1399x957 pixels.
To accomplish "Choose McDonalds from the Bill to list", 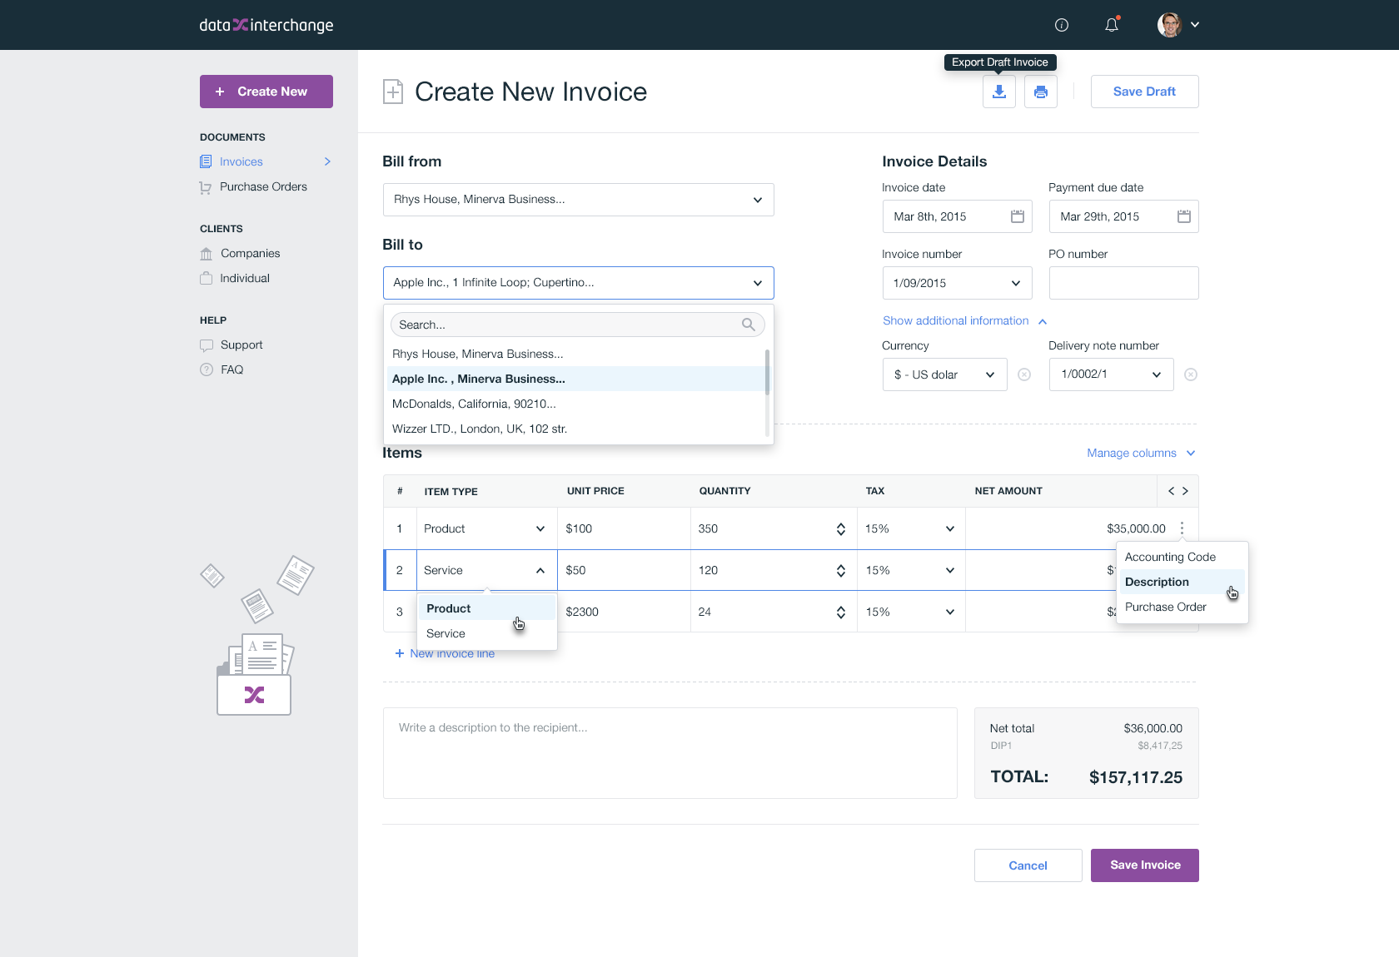I will (474, 404).
